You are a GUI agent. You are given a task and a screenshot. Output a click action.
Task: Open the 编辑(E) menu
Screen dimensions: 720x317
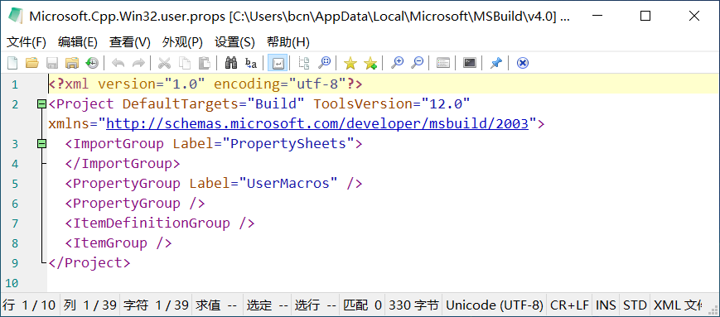point(78,43)
